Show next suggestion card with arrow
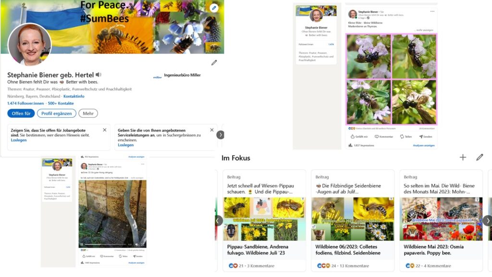The image size is (492, 277). (220, 135)
